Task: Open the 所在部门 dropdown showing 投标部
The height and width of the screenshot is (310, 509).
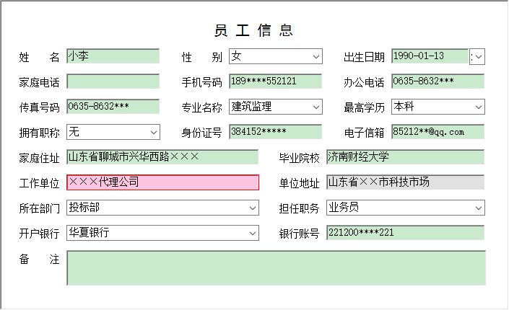Action: tap(162, 208)
